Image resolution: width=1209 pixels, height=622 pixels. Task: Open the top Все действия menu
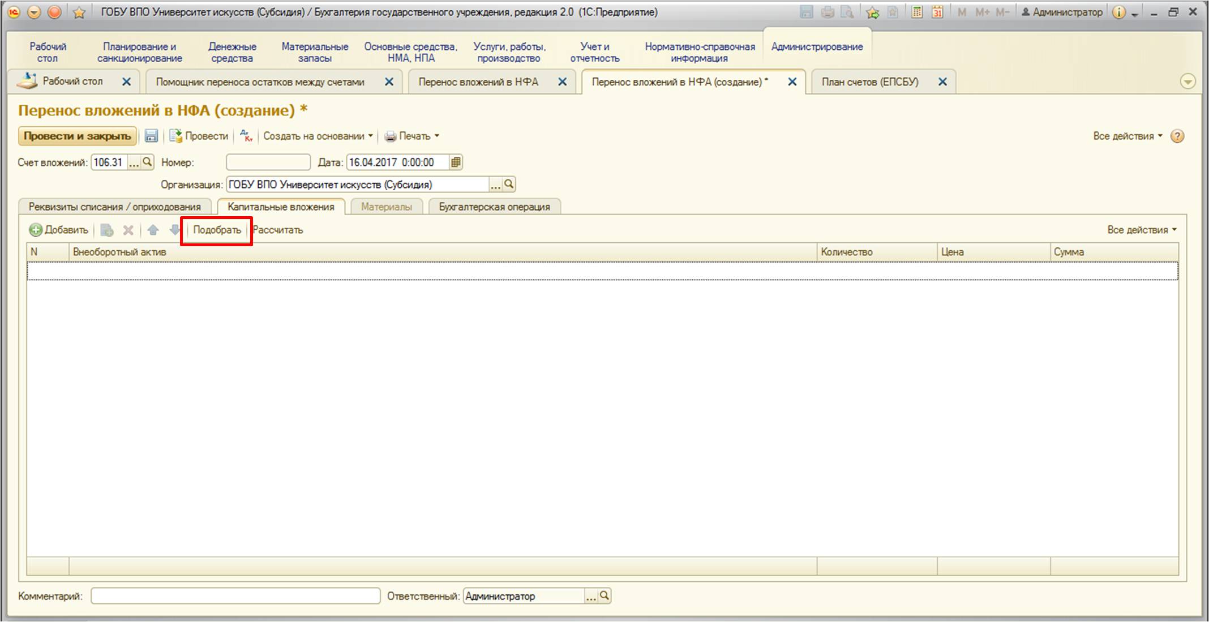tap(1127, 136)
